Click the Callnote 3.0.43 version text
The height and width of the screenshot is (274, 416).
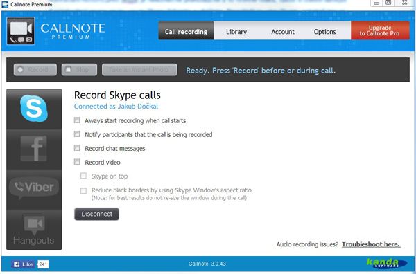pos(207,264)
